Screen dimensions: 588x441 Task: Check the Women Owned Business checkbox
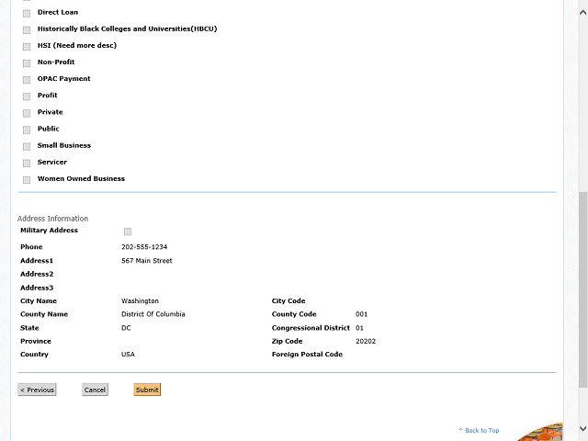click(x=27, y=179)
